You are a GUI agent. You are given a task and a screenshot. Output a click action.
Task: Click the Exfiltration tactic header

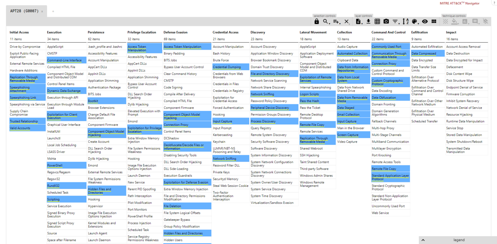point(420,32)
